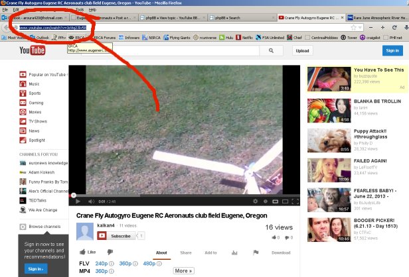
Task: Click Browse channels in sidebar
Action: tap(40, 227)
